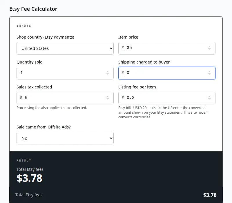Click the 'Shop country (Etsy Payments)' label
This screenshot has height=203, width=232.
coord(45,37)
